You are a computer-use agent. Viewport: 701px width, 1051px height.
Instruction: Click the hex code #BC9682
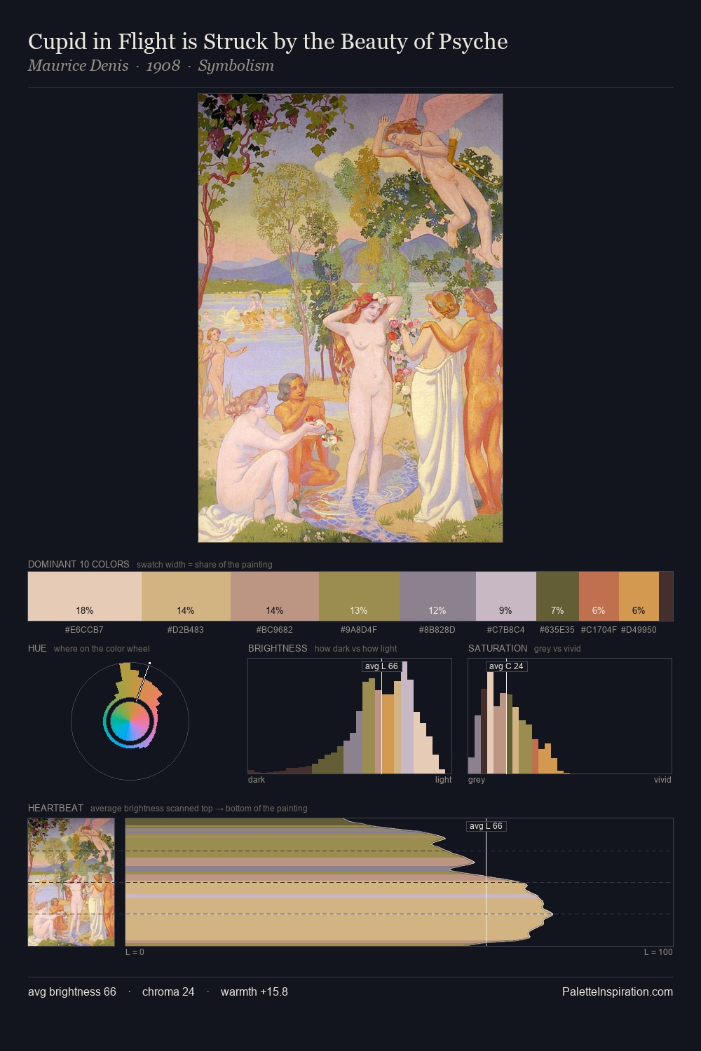275,630
